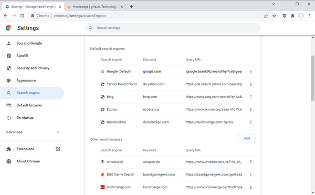Click the Bing query URL text

click(214, 97)
